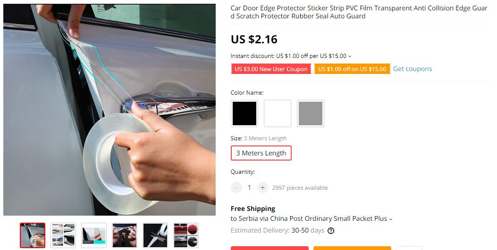Pick the gray color swatch

click(x=310, y=113)
